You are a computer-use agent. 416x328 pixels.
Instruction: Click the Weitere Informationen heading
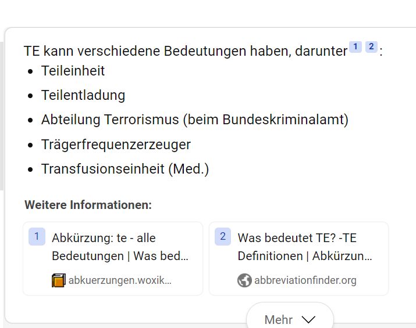(x=88, y=205)
